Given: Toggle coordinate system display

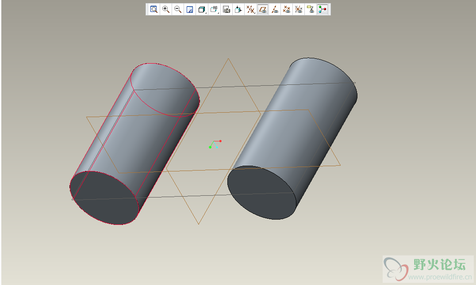Looking at the screenshot, I should [x=299, y=9].
